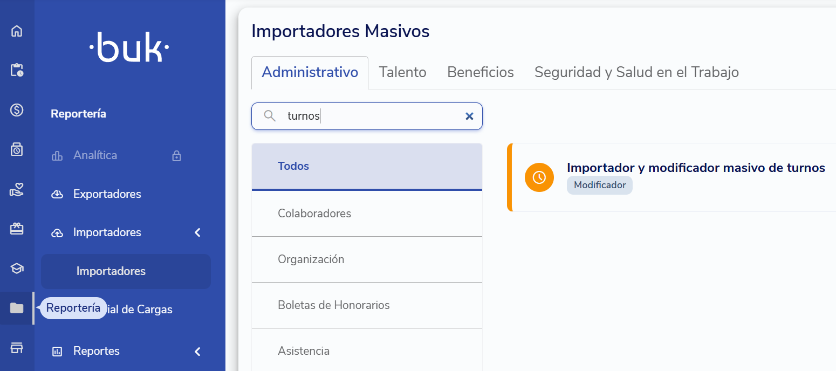836x371 pixels.
Task: Click the storefront icon at the rail bottom
Action: [17, 348]
